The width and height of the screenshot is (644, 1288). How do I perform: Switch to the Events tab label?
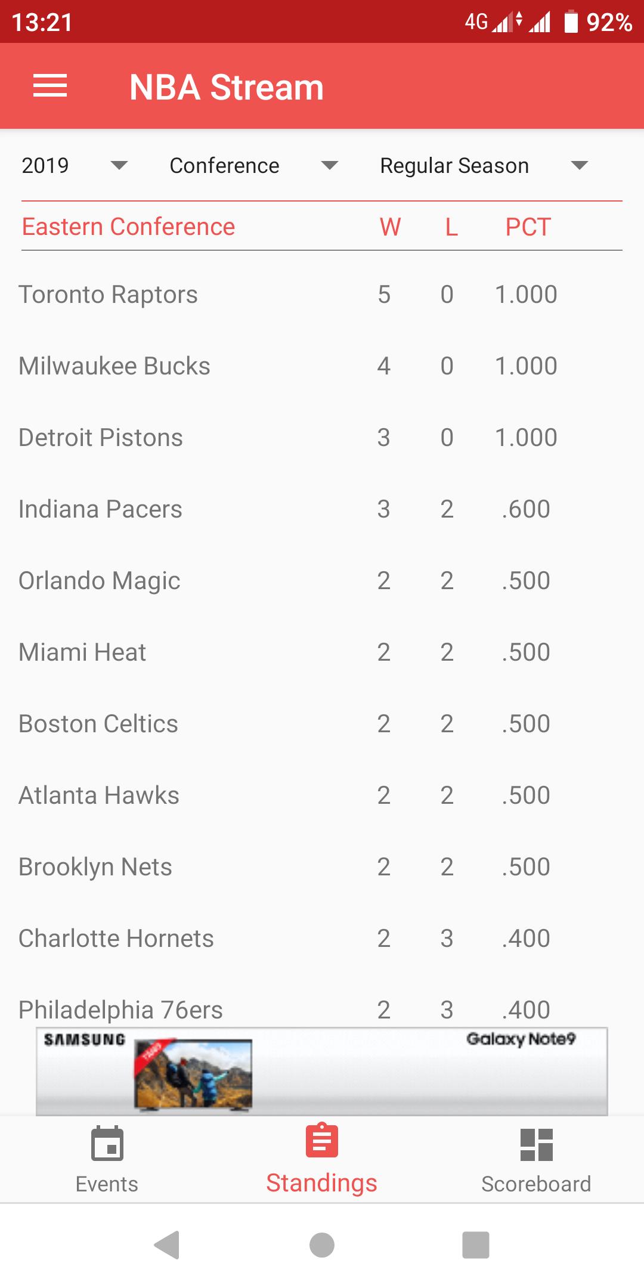tap(107, 1184)
